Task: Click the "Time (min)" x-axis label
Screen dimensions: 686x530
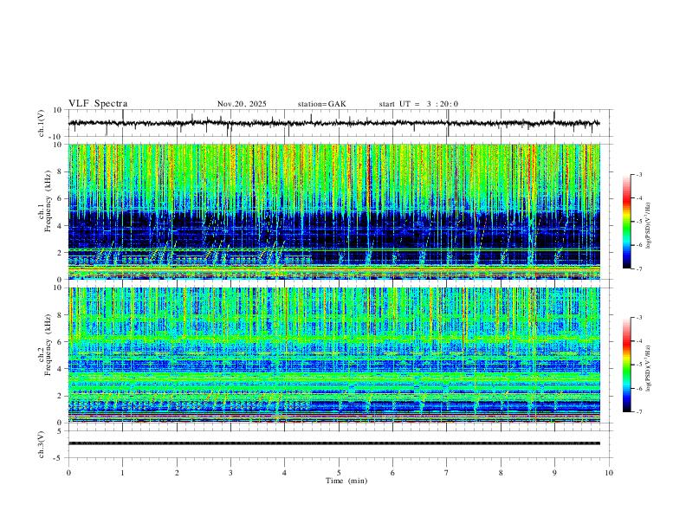Action: (x=346, y=481)
